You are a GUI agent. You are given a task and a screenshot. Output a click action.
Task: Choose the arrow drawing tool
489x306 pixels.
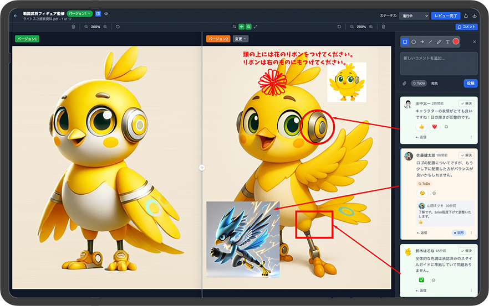click(x=422, y=42)
